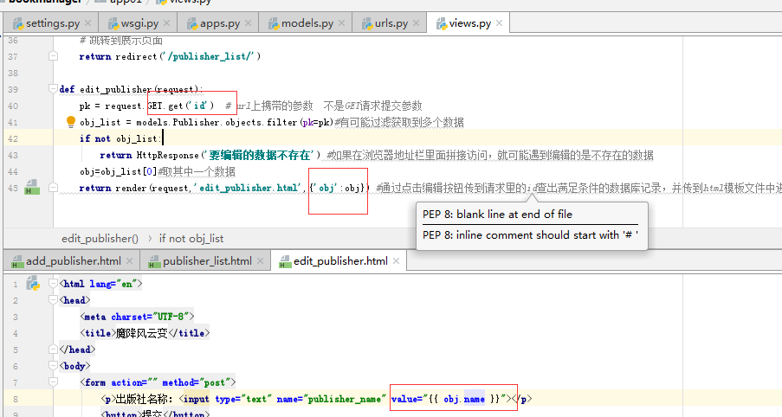Click the publisher_list.html file icon
Screen dimensions: 782x417
pyautogui.click(x=155, y=261)
